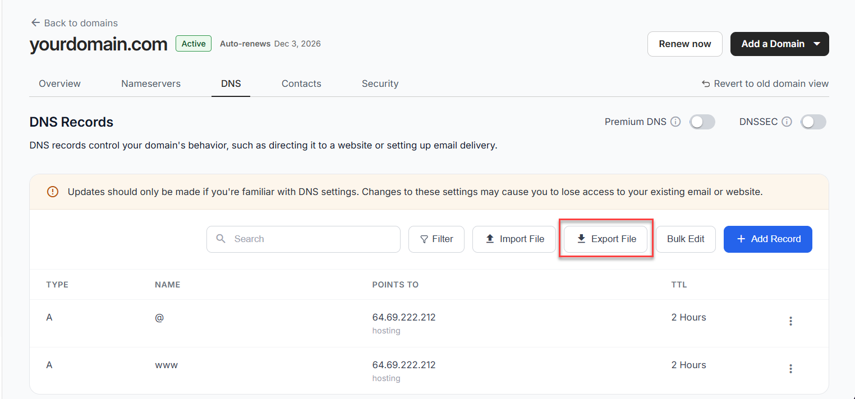Open the Filter options
This screenshot has width=855, height=399.
(436, 239)
